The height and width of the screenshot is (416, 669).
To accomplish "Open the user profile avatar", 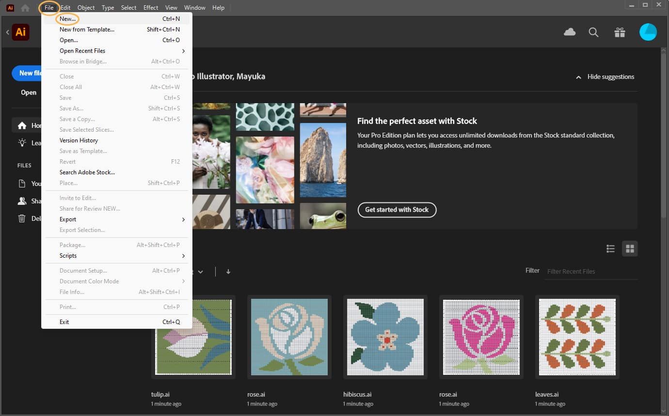I will pos(648,32).
